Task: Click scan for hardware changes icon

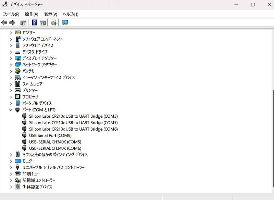Action: point(65,23)
